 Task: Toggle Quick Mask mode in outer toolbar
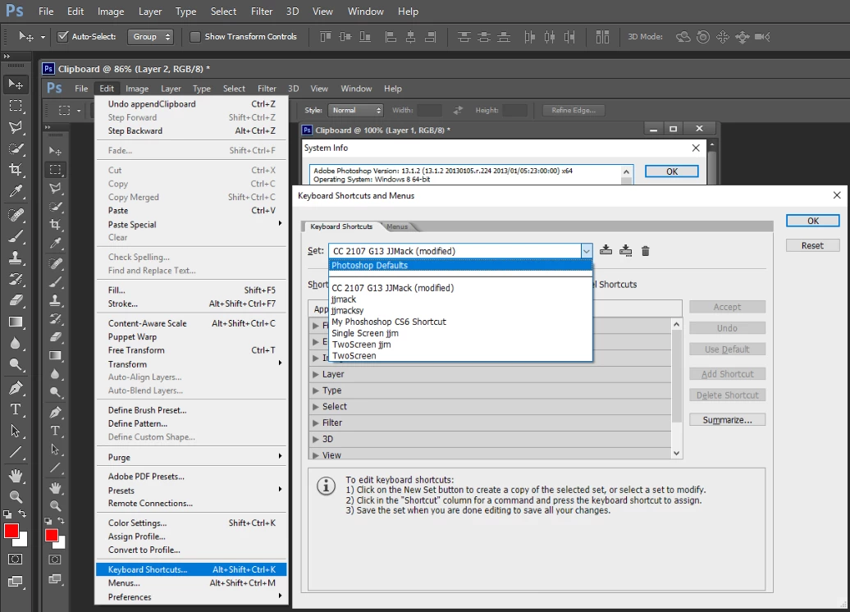(x=16, y=559)
